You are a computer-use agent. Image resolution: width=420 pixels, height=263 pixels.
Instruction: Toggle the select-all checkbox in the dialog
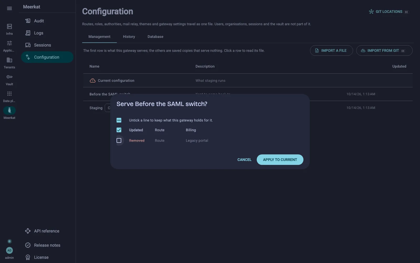point(119,120)
